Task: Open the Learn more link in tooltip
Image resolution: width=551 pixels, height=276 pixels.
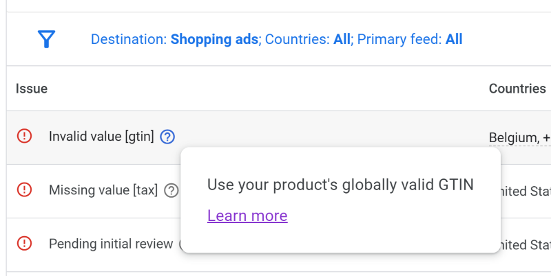Action: click(247, 216)
